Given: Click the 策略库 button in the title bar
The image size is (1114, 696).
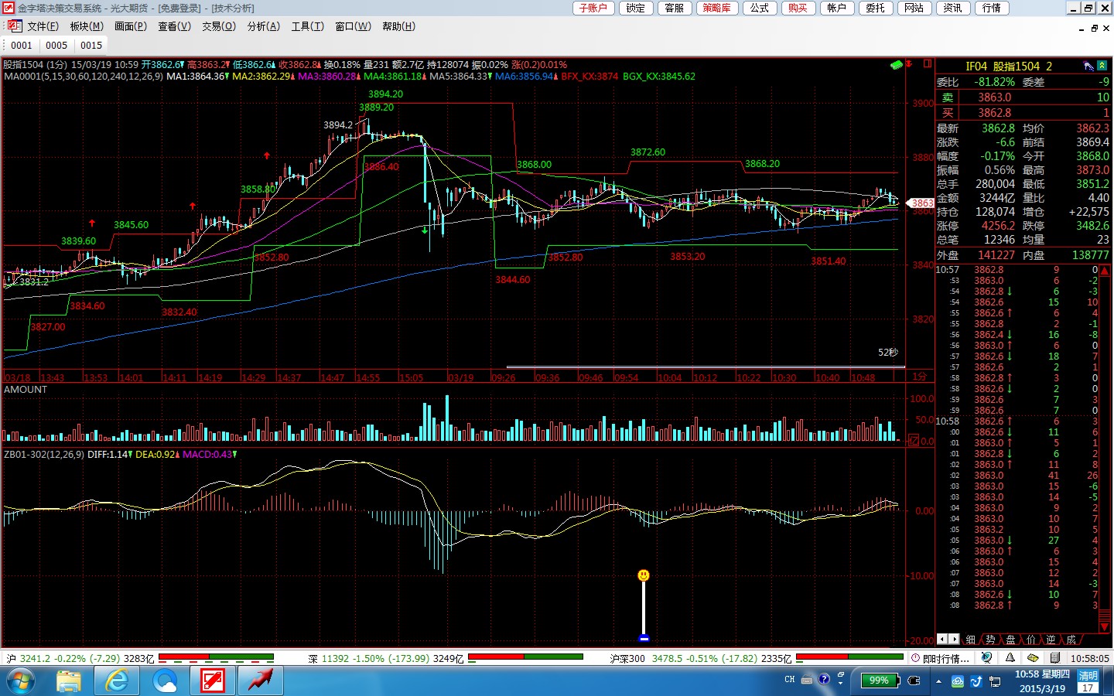Looking at the screenshot, I should coord(716,8).
